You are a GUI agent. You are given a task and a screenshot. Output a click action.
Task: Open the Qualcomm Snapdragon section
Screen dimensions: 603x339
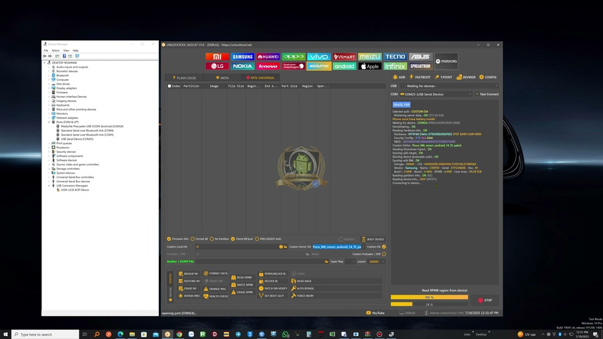(293, 66)
